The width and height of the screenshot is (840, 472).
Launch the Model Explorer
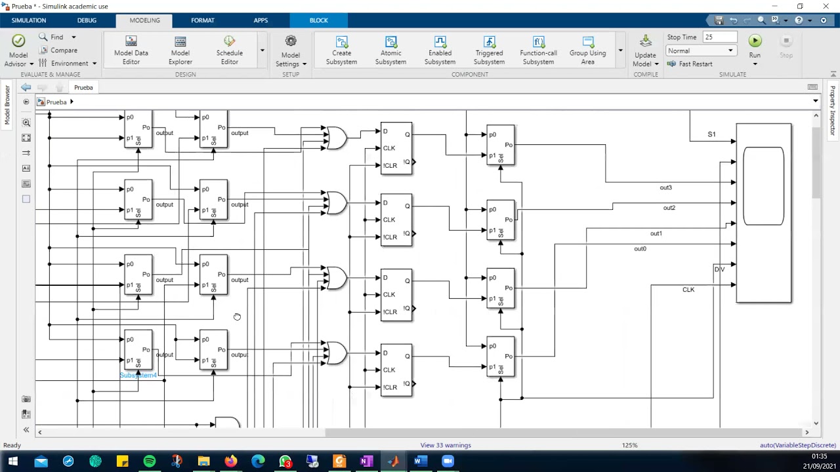[180, 50]
